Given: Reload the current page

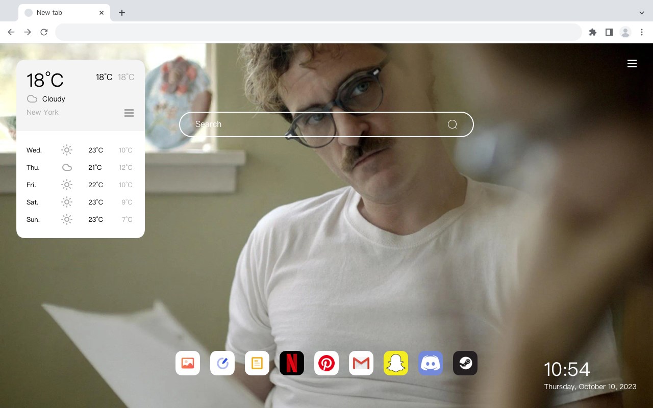Looking at the screenshot, I should [x=44, y=32].
